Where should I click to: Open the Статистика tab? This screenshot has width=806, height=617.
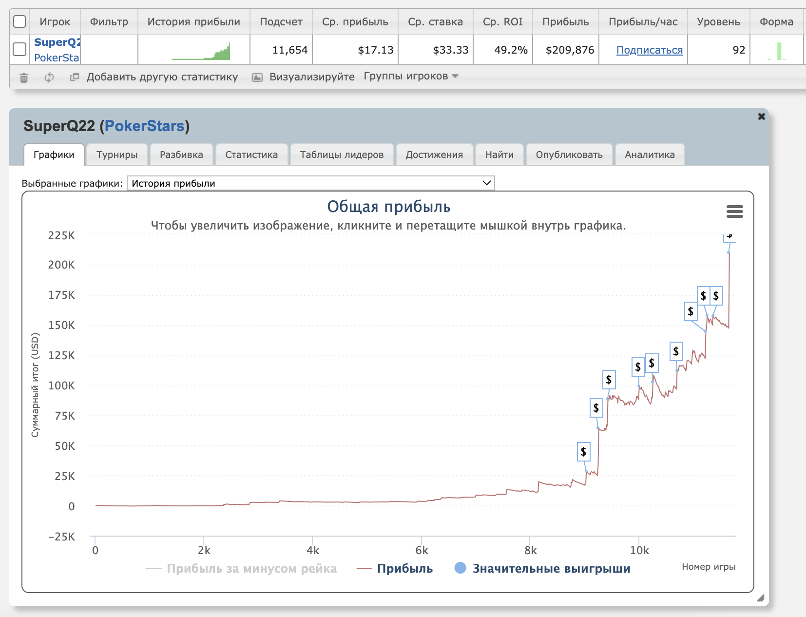[251, 155]
